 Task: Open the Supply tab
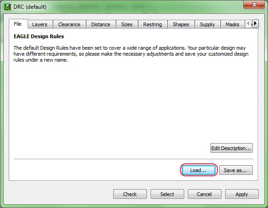click(x=207, y=24)
